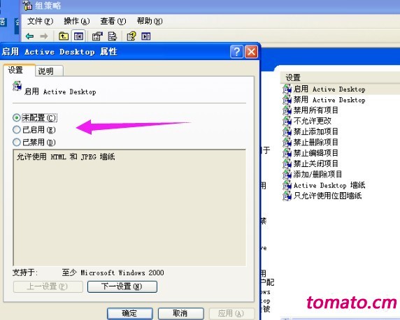Select the 未配置 radio button
The height and width of the screenshot is (320, 400).
point(17,117)
